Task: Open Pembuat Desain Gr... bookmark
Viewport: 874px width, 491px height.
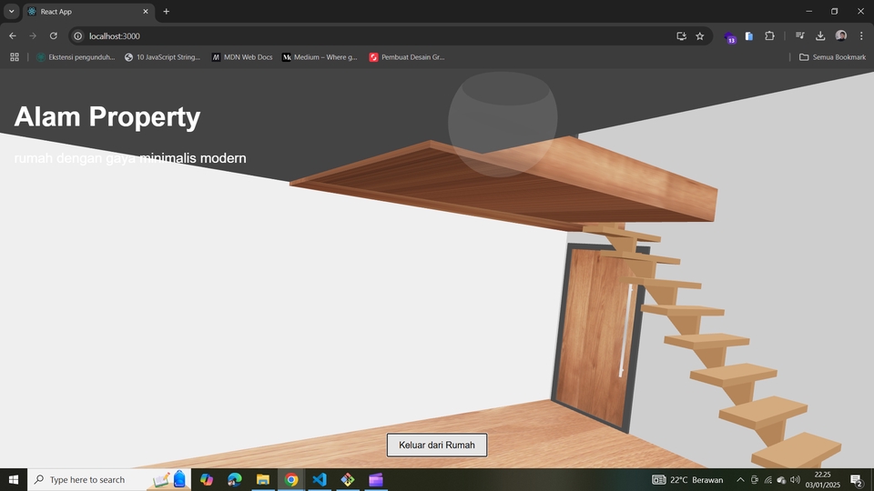Action: (407, 57)
